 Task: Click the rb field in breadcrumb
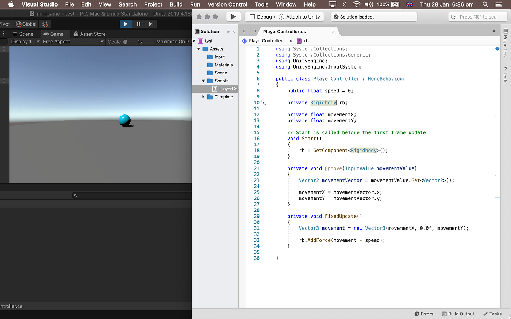point(303,41)
